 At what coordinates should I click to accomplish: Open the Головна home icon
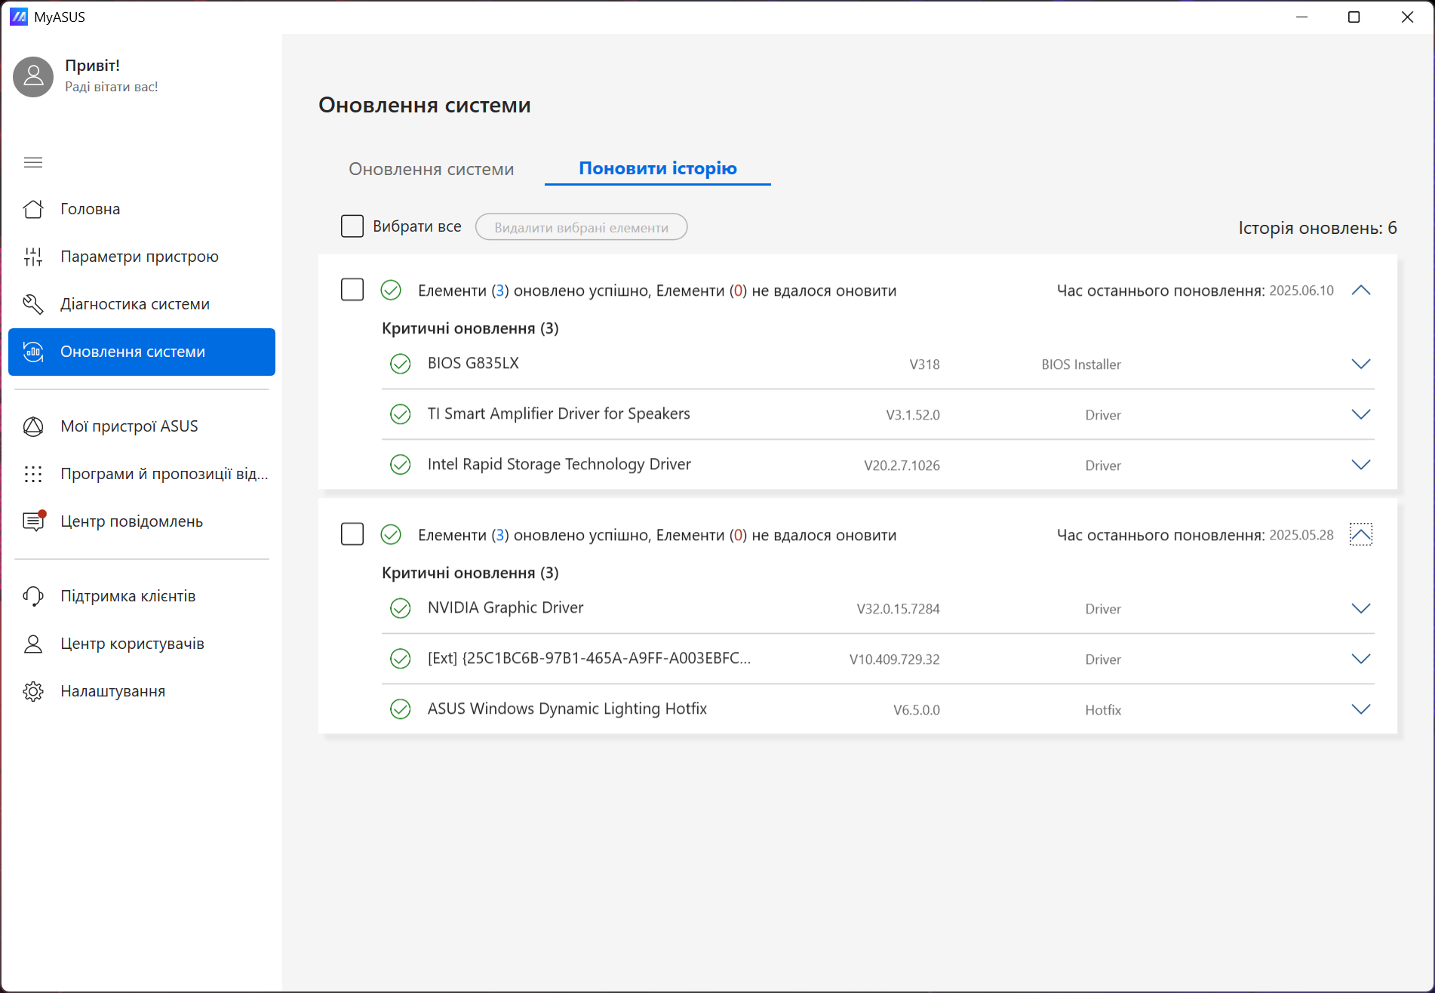tap(33, 209)
